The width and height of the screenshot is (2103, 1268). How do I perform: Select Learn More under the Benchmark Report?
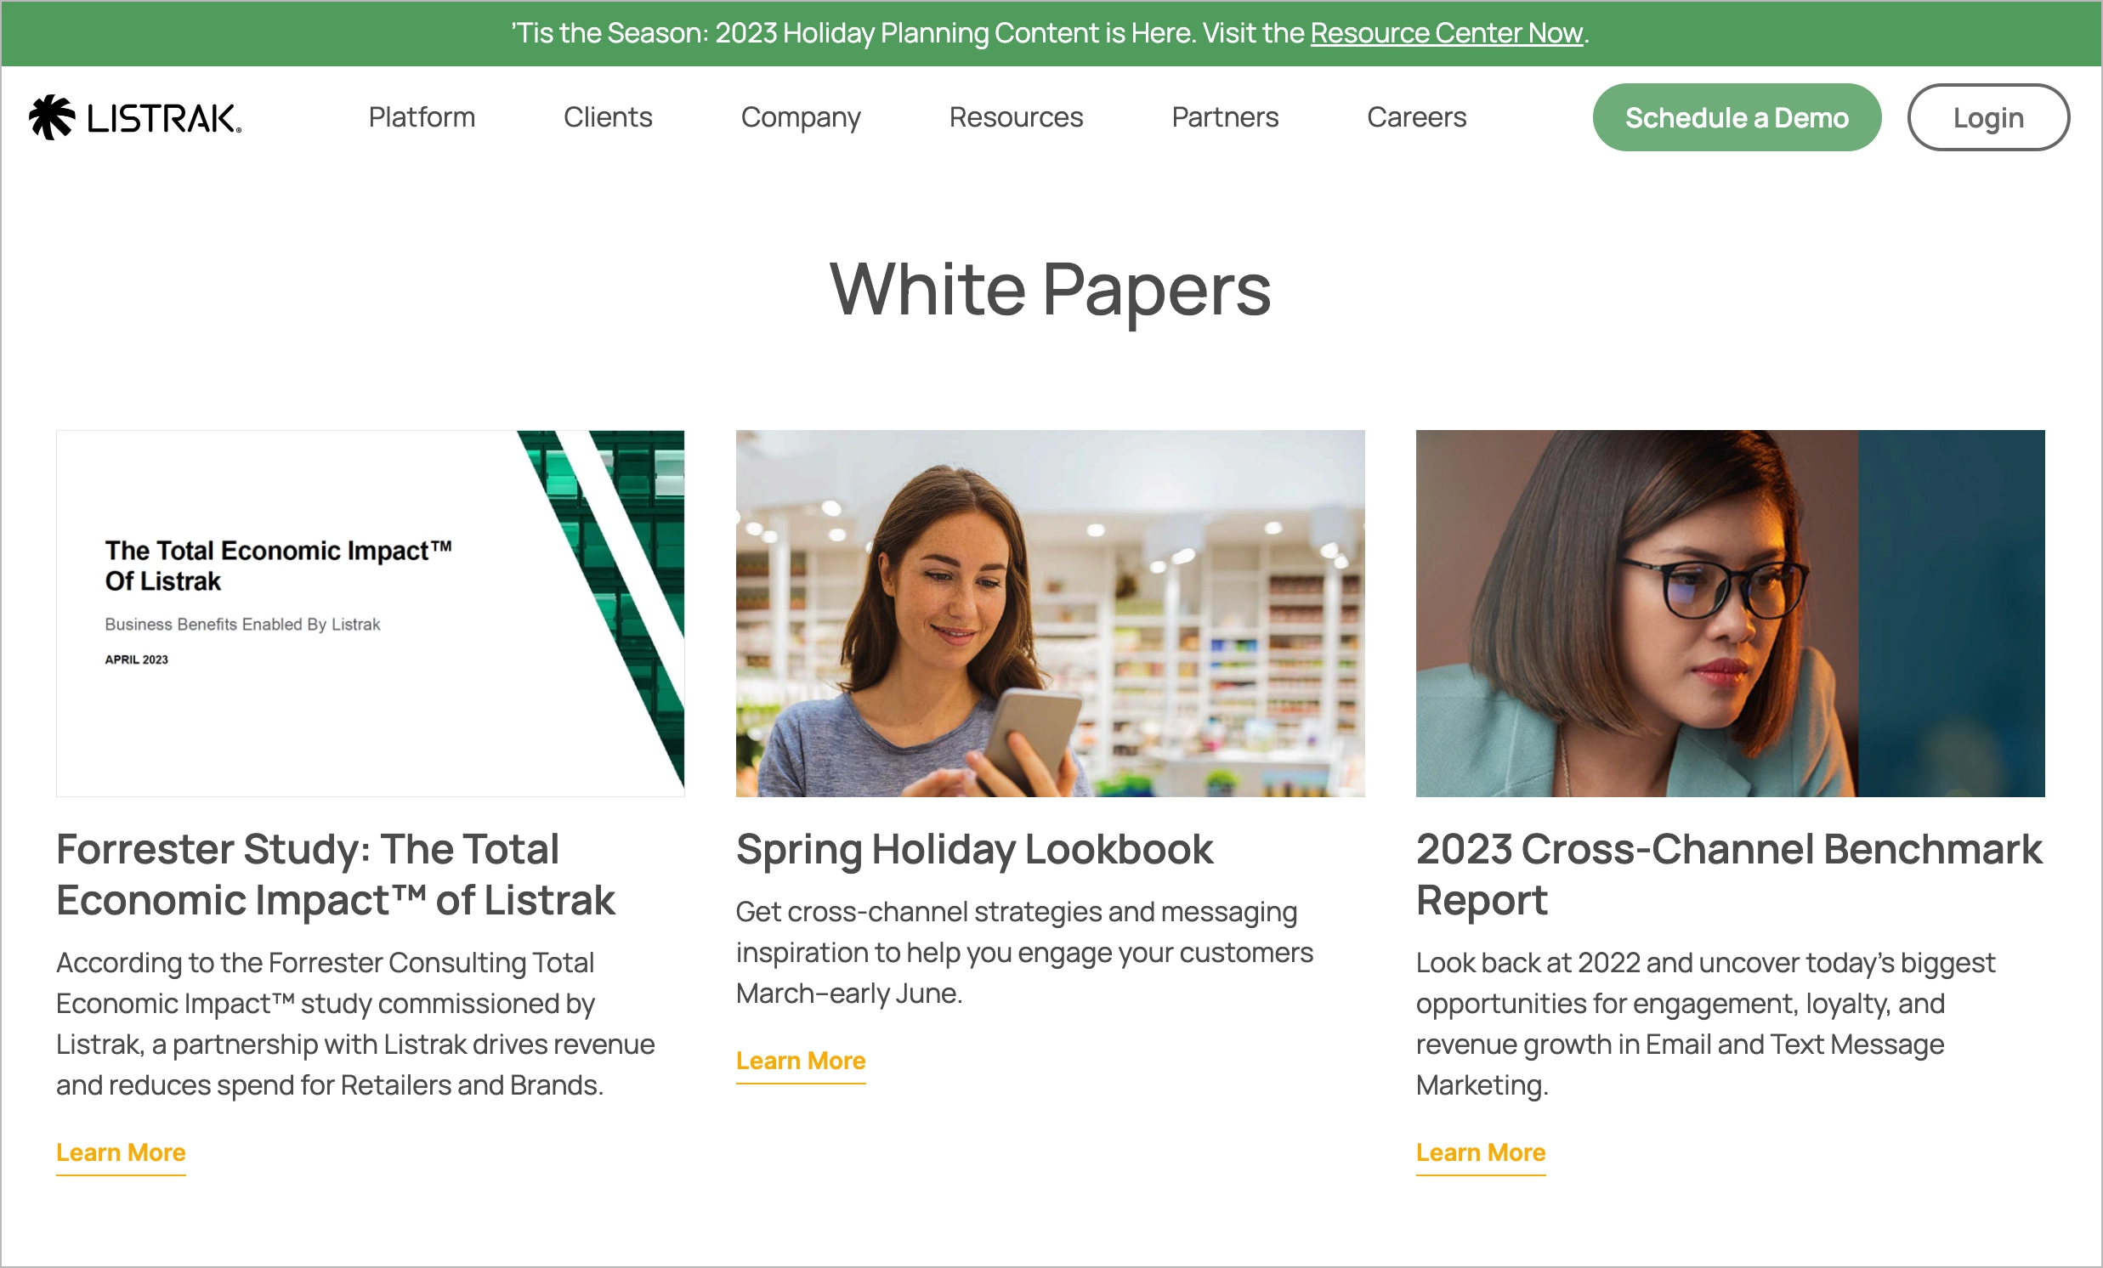tap(1481, 1152)
